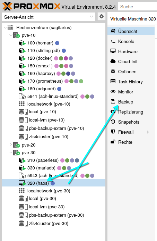Image resolution: width=157 pixels, height=241 pixels.
Task: Expand the Firewall submenu arrow
Action: (x=148, y=132)
